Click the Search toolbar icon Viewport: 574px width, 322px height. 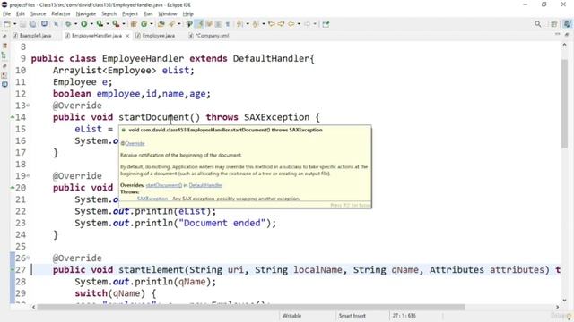[x=171, y=24]
